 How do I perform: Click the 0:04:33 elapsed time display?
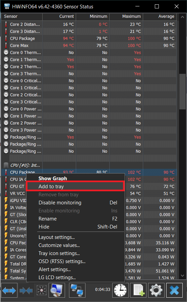point(103,290)
